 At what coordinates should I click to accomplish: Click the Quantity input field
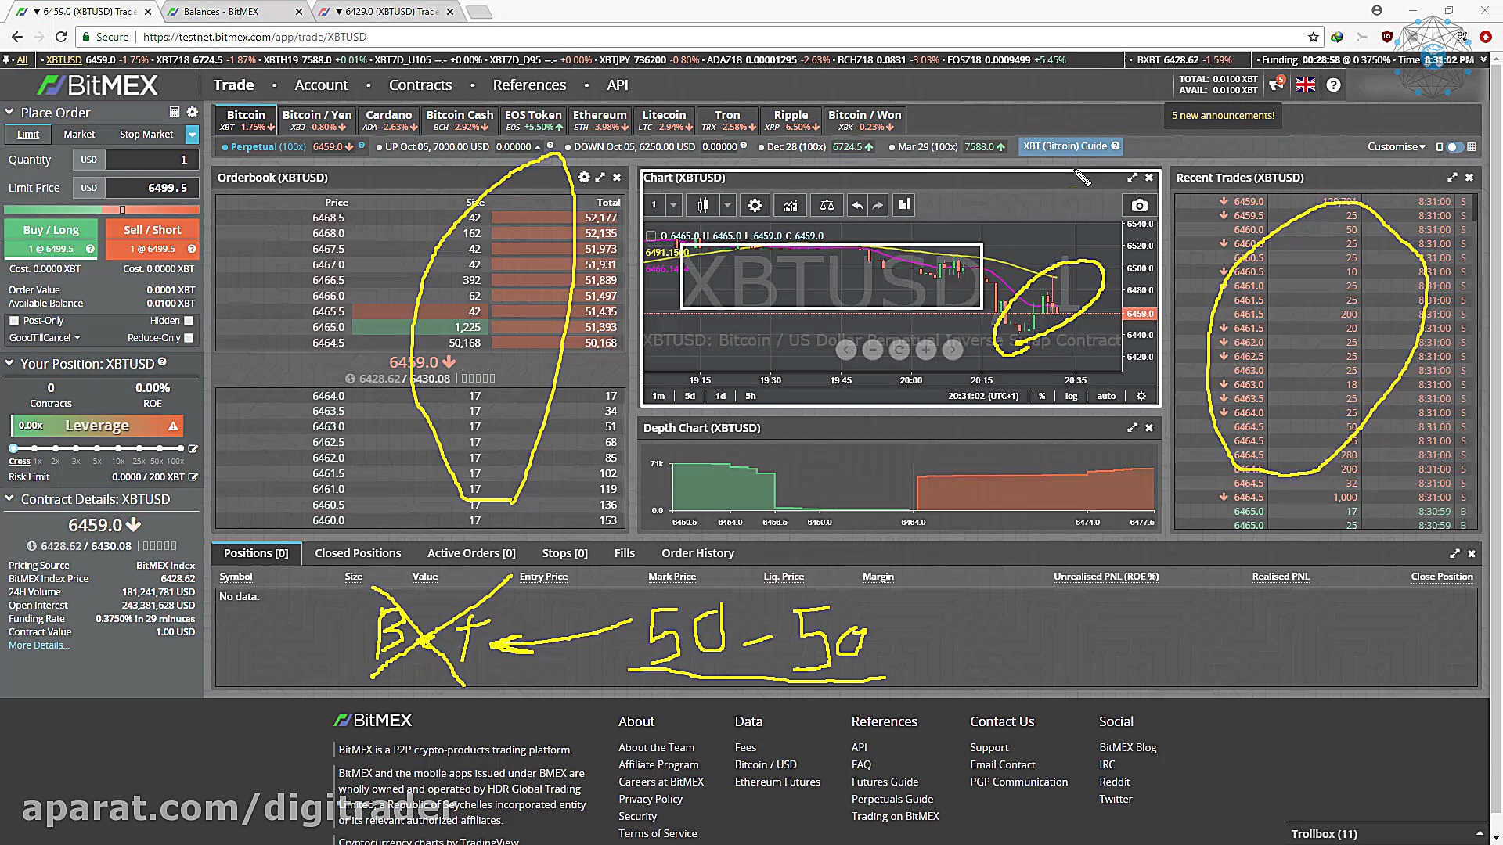152,160
